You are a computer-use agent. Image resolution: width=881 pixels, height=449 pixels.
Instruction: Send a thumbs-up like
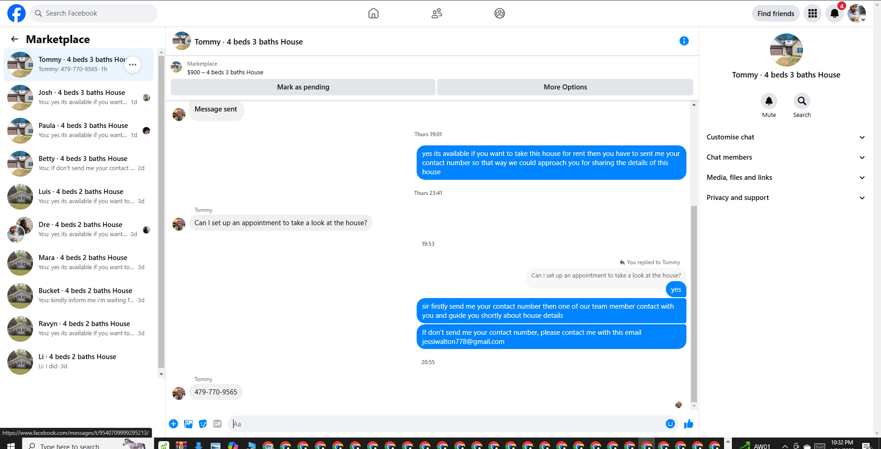689,424
